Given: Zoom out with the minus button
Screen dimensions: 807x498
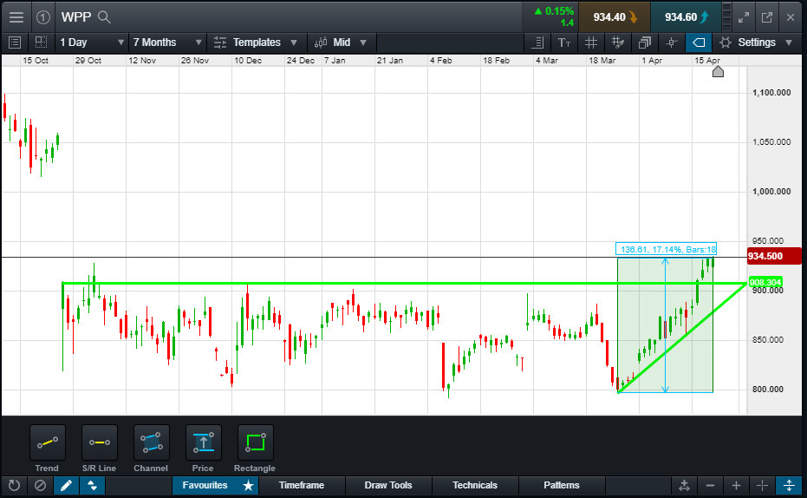Looking at the screenshot, I should 710,485.
